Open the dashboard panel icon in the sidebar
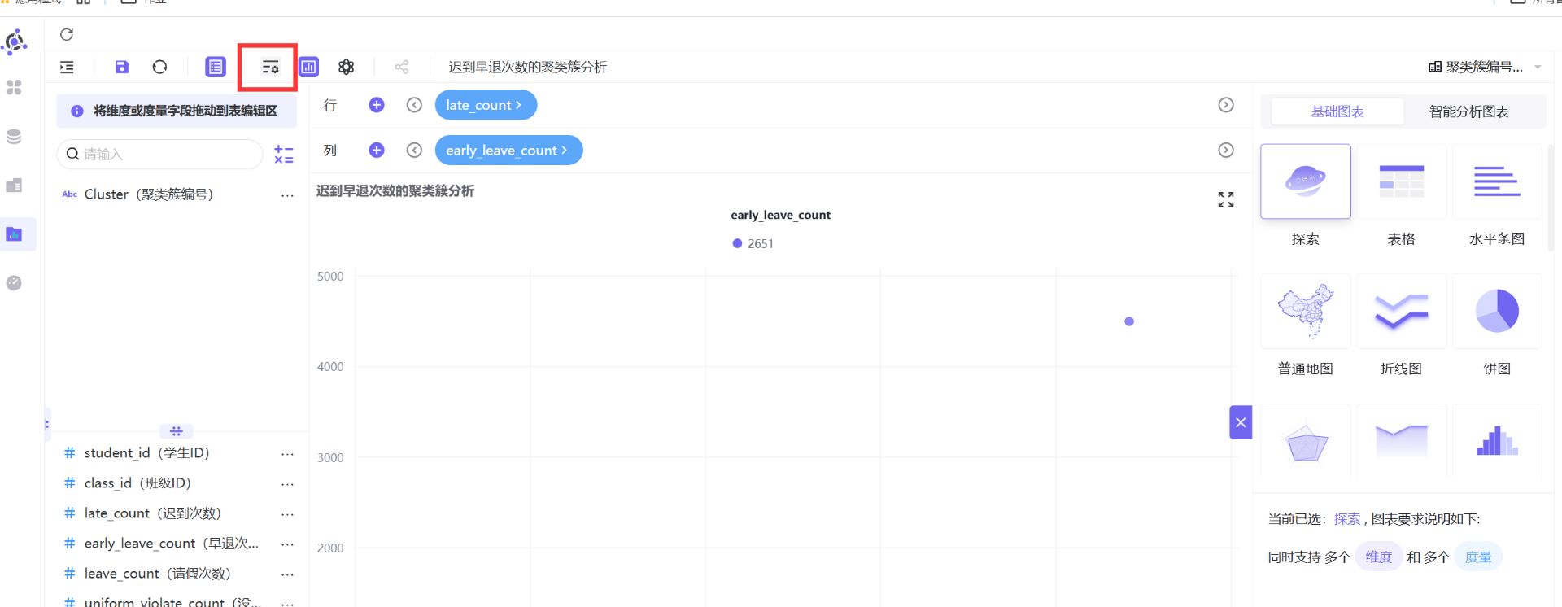 tap(14, 186)
